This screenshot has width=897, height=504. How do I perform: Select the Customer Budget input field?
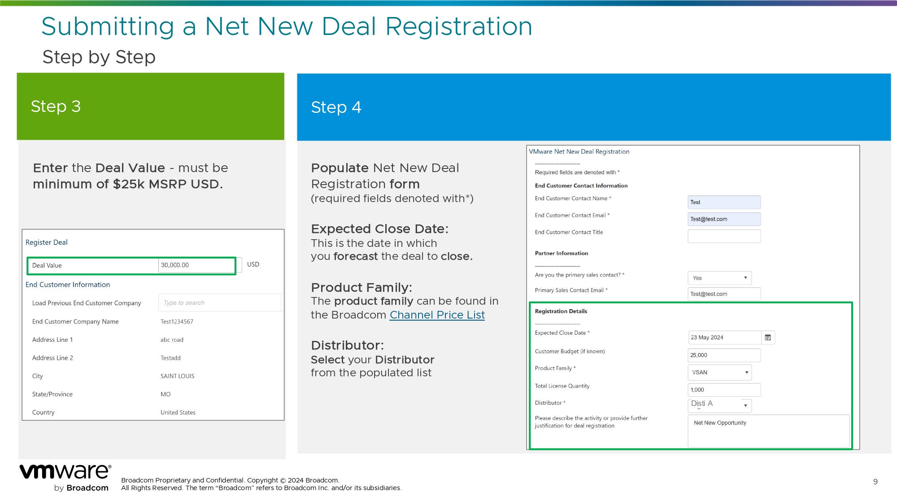(x=724, y=355)
